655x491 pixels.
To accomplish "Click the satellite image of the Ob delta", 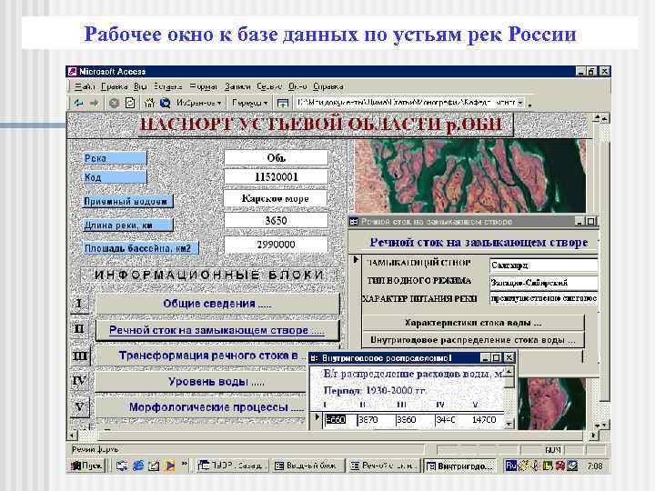I will pos(470,175).
